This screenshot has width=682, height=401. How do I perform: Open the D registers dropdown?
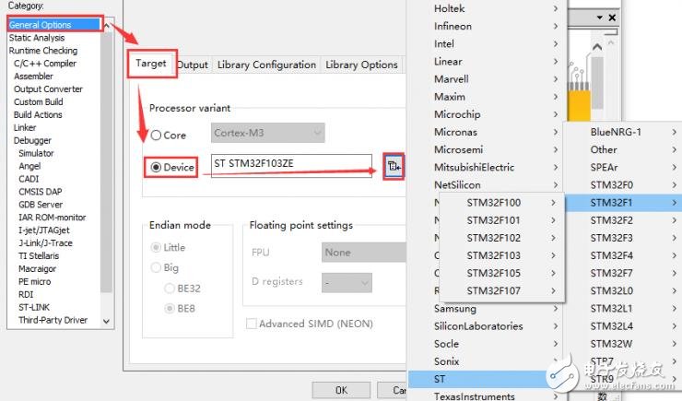click(347, 283)
